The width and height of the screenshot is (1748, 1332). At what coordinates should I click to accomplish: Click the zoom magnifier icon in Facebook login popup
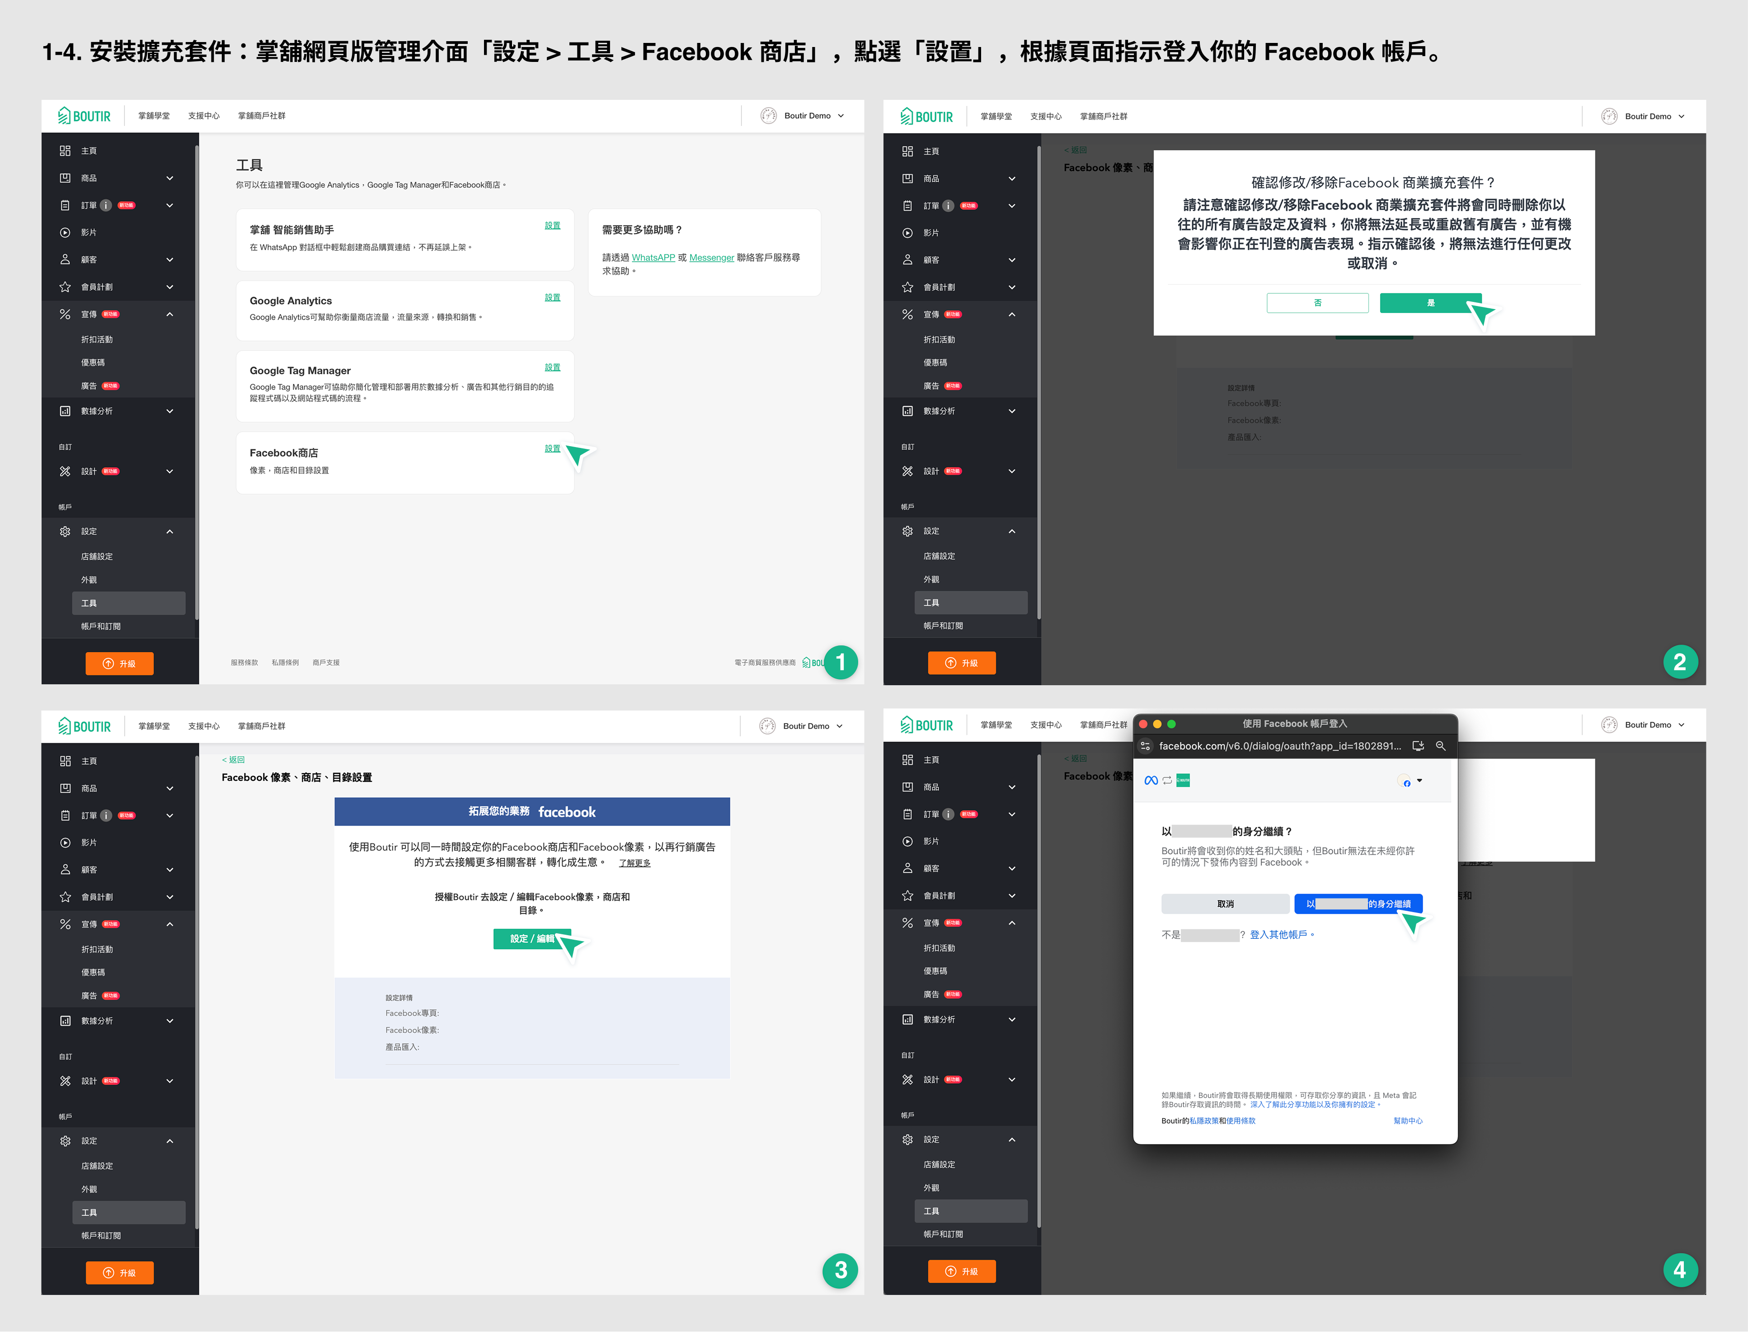click(x=1440, y=746)
